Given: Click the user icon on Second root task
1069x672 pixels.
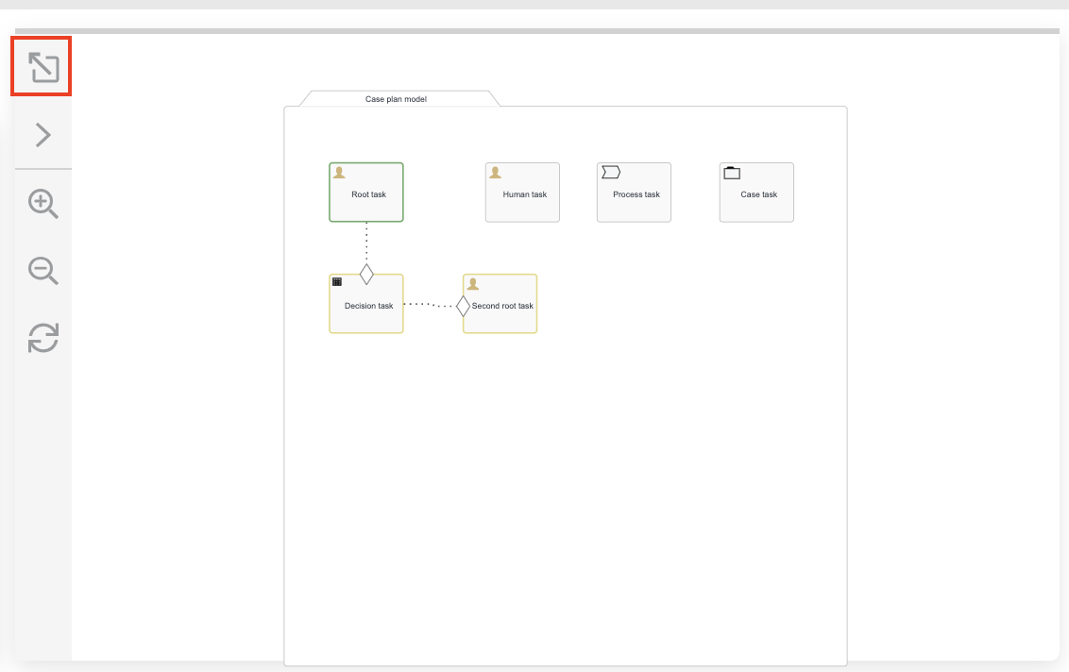Looking at the screenshot, I should (471, 281).
